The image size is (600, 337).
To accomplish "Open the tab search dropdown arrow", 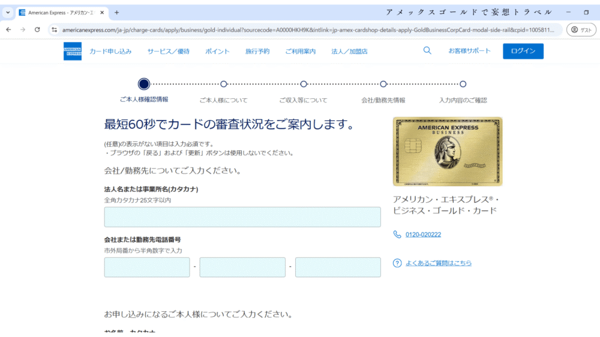I will tap(8, 13).
